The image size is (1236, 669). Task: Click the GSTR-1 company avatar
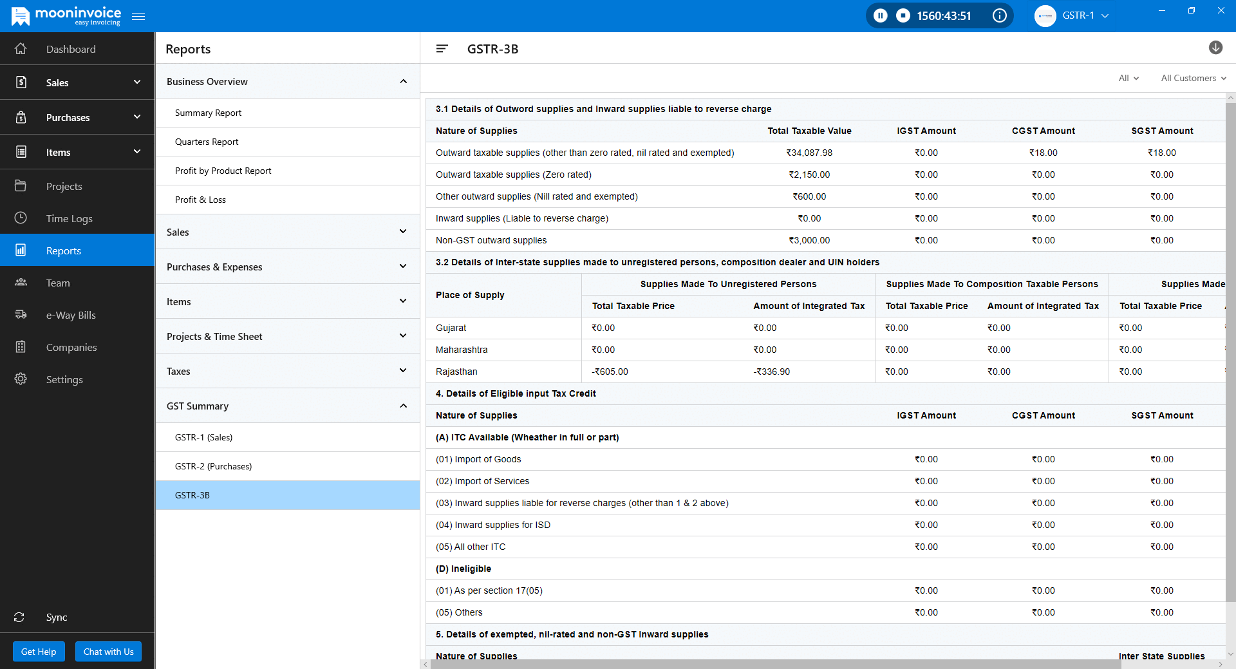point(1045,15)
